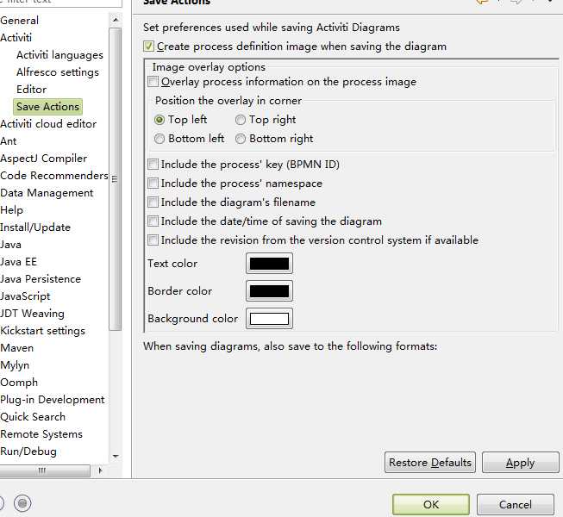
Task: Open Plug-in Development preferences
Action: pyautogui.click(x=53, y=399)
